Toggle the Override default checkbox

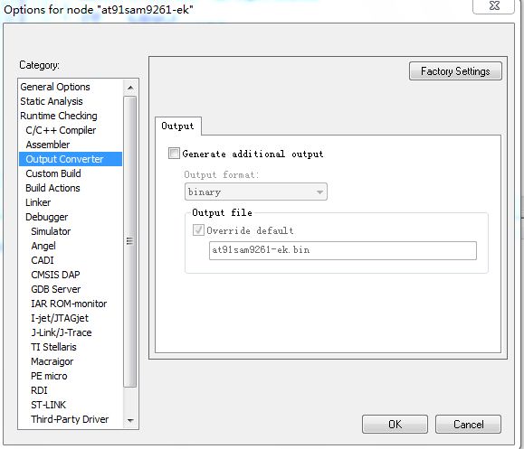tap(198, 229)
